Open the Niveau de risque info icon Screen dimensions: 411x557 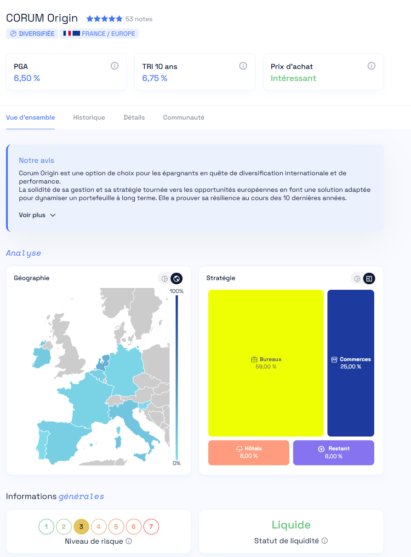[x=129, y=541]
